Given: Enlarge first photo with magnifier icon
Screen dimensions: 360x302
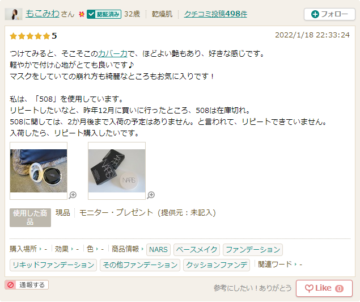Looking at the screenshot, I should point(73,195).
